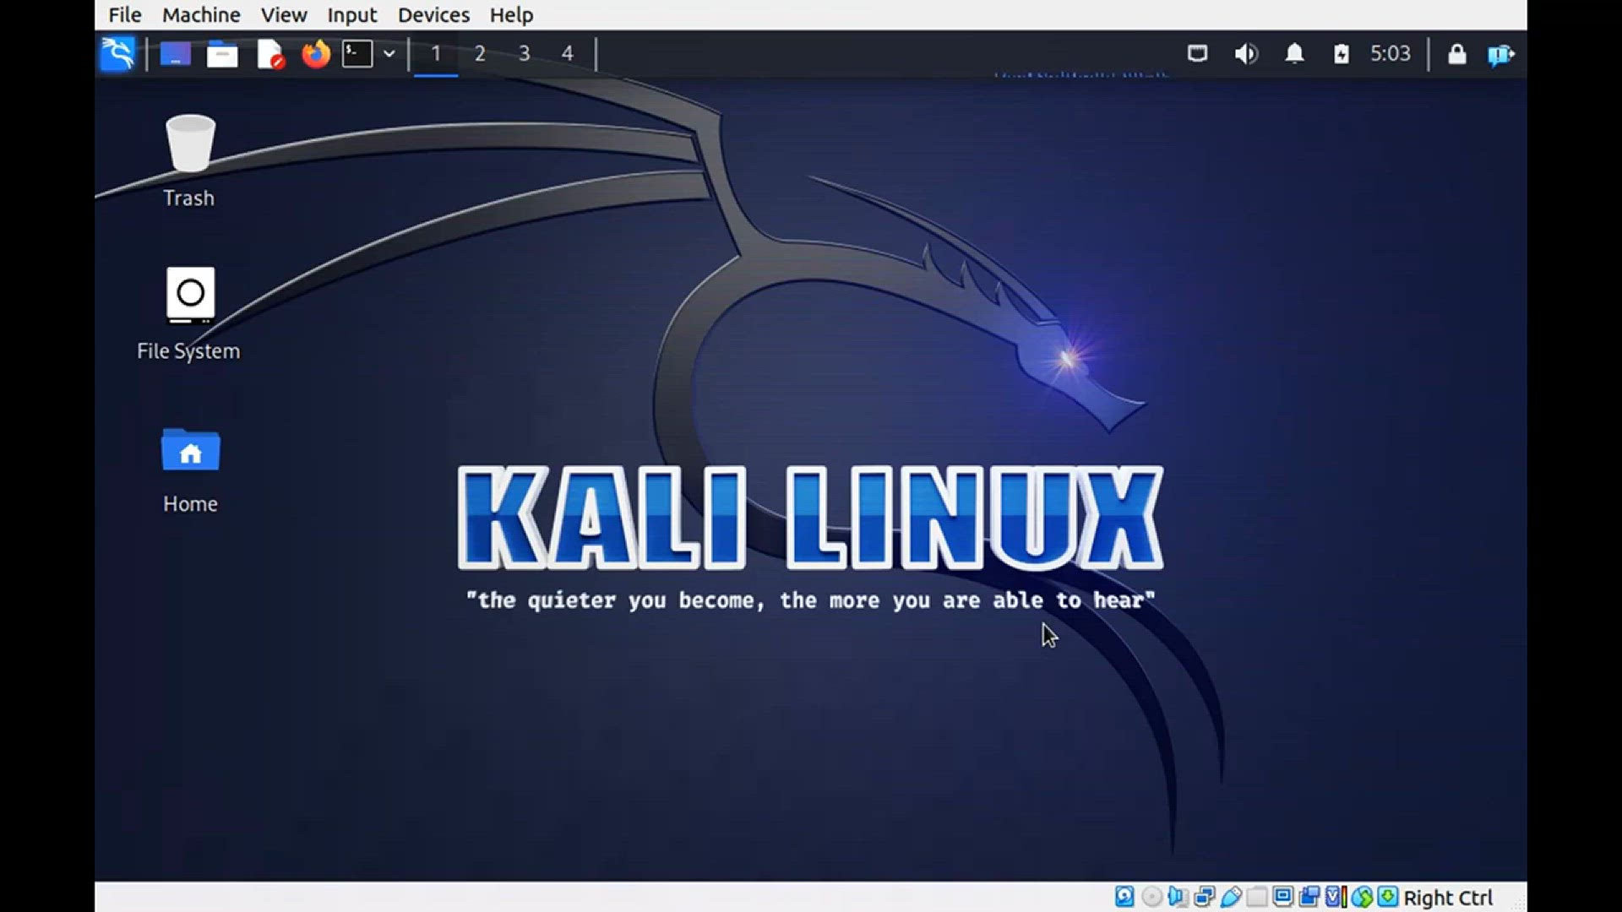The width and height of the screenshot is (1622, 912).
Task: Expand the terminal launcher dropdown arrow
Action: [389, 54]
